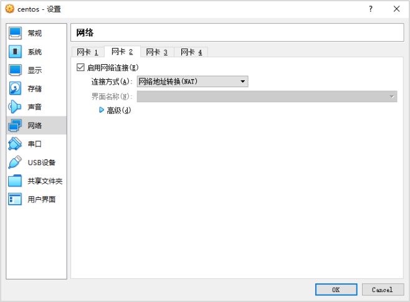Select 声音 label in settings list
Image resolution: width=410 pixels, height=302 pixels.
(x=35, y=107)
